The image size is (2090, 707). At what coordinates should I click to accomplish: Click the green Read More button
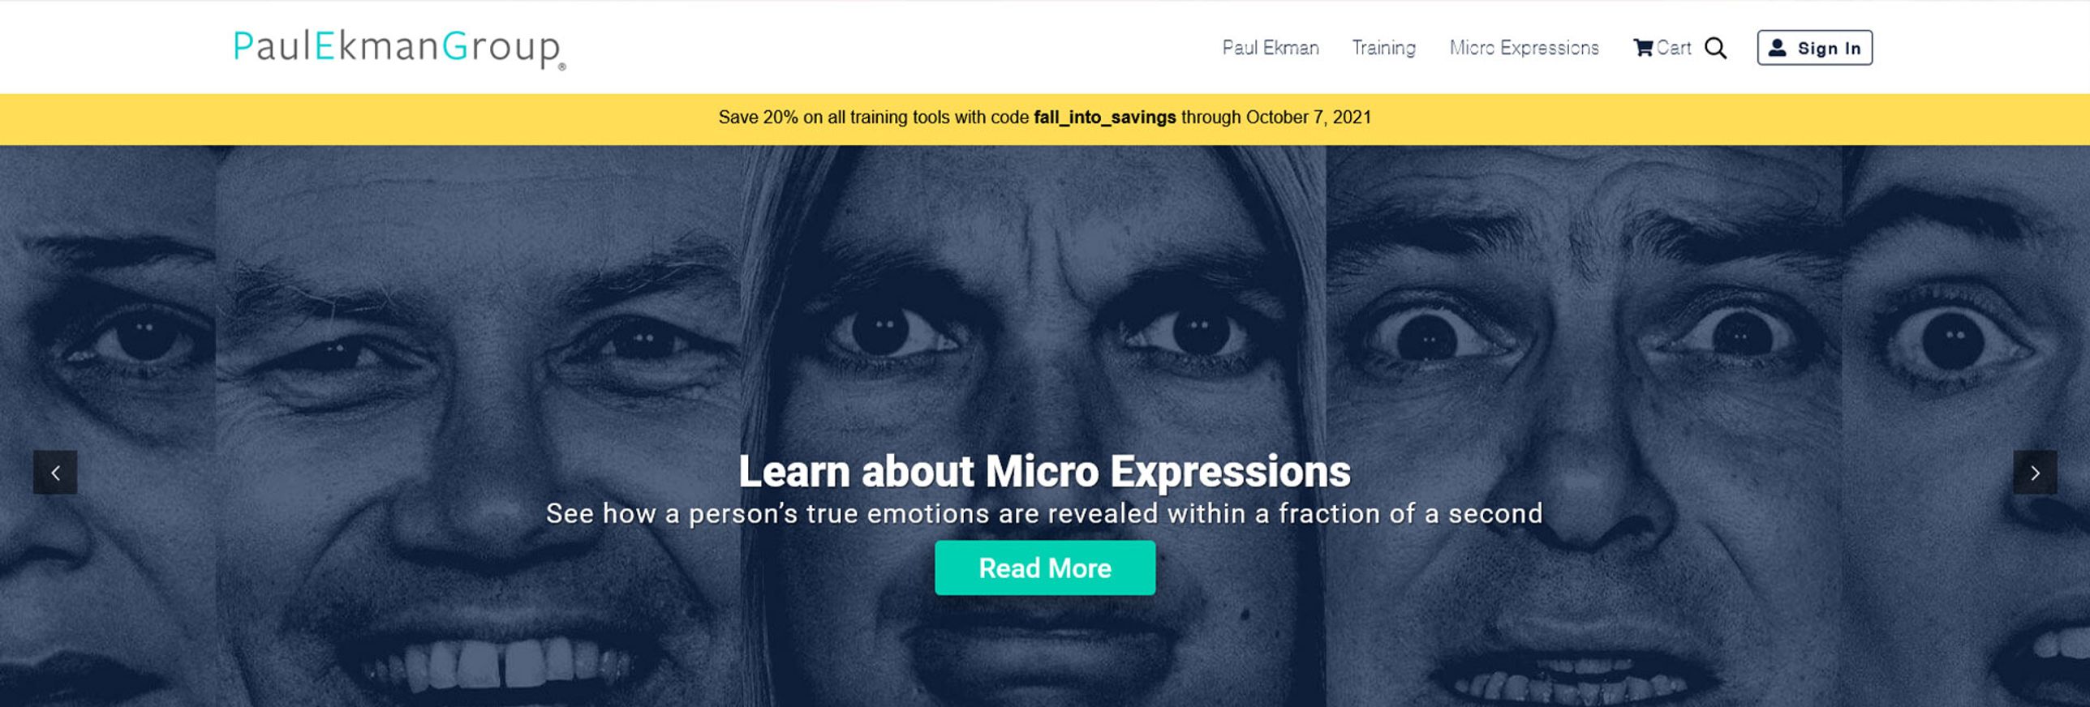pyautogui.click(x=1045, y=568)
